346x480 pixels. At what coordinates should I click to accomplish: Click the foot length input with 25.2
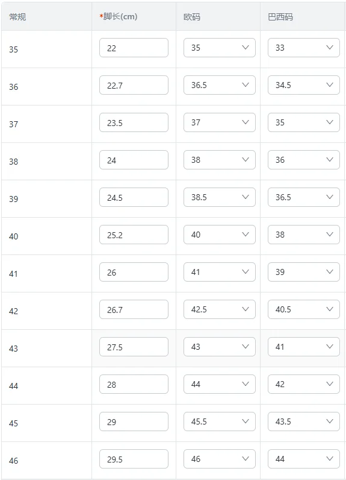(134, 234)
